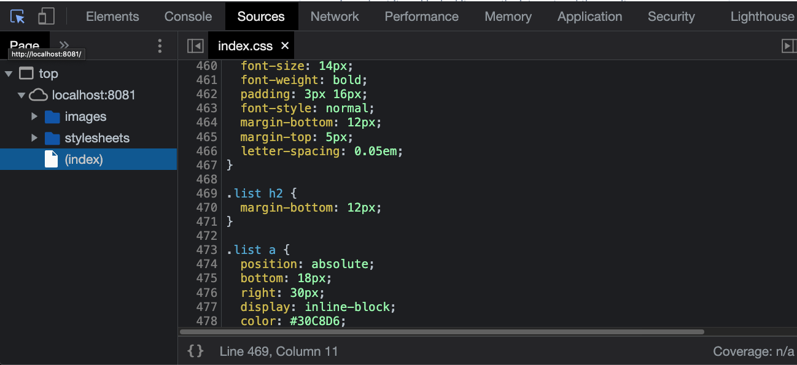Switch to the Elements tab
Screen dimensions: 797x365
[x=112, y=17]
